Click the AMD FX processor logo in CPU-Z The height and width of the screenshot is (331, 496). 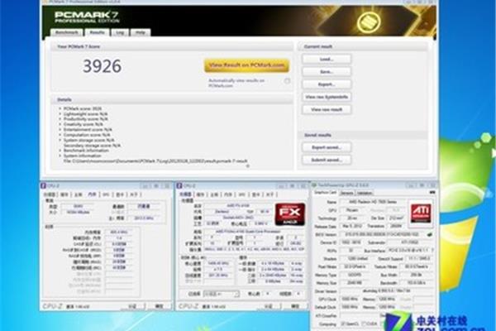tap(290, 214)
